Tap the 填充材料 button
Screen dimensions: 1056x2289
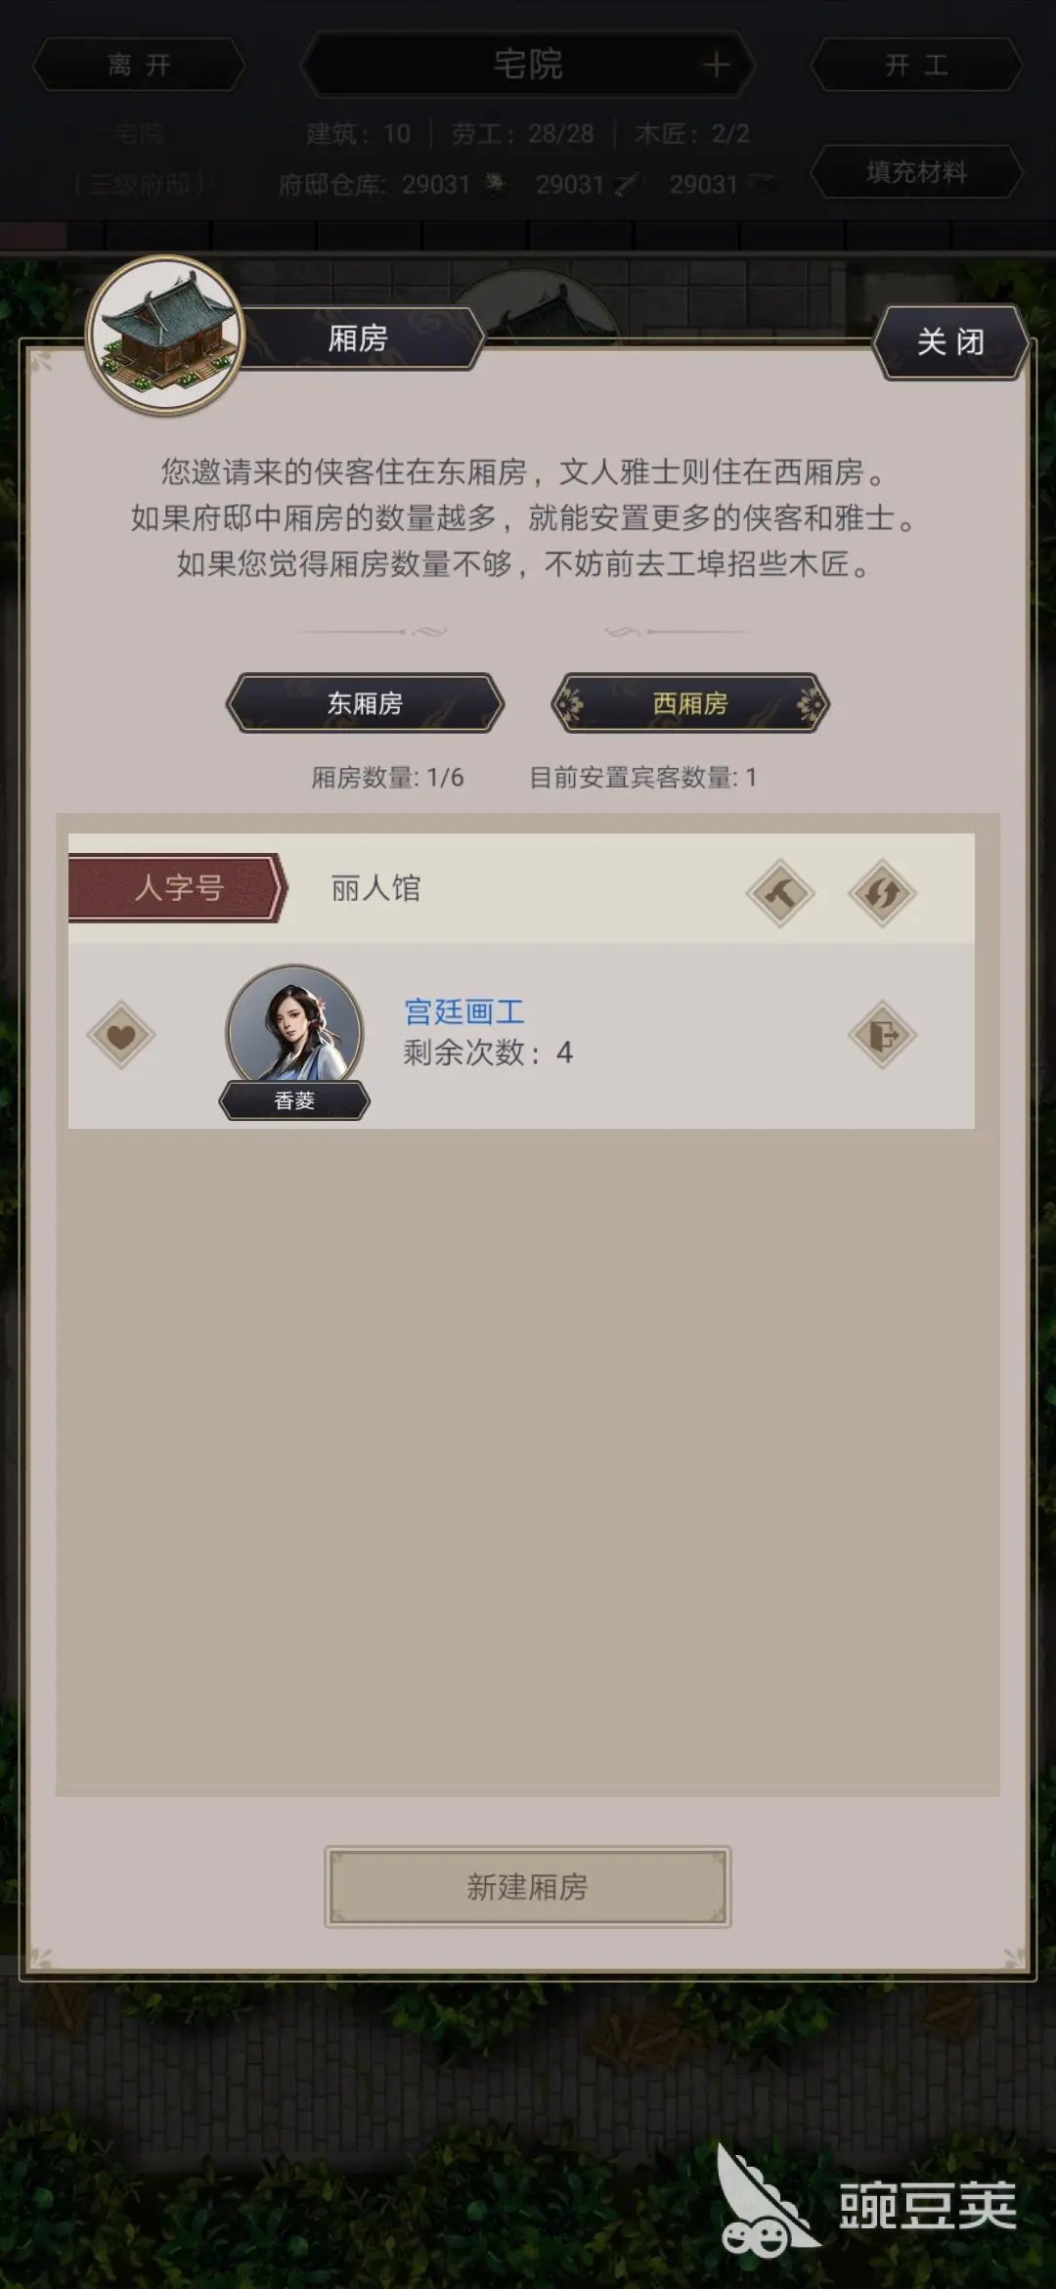916,172
